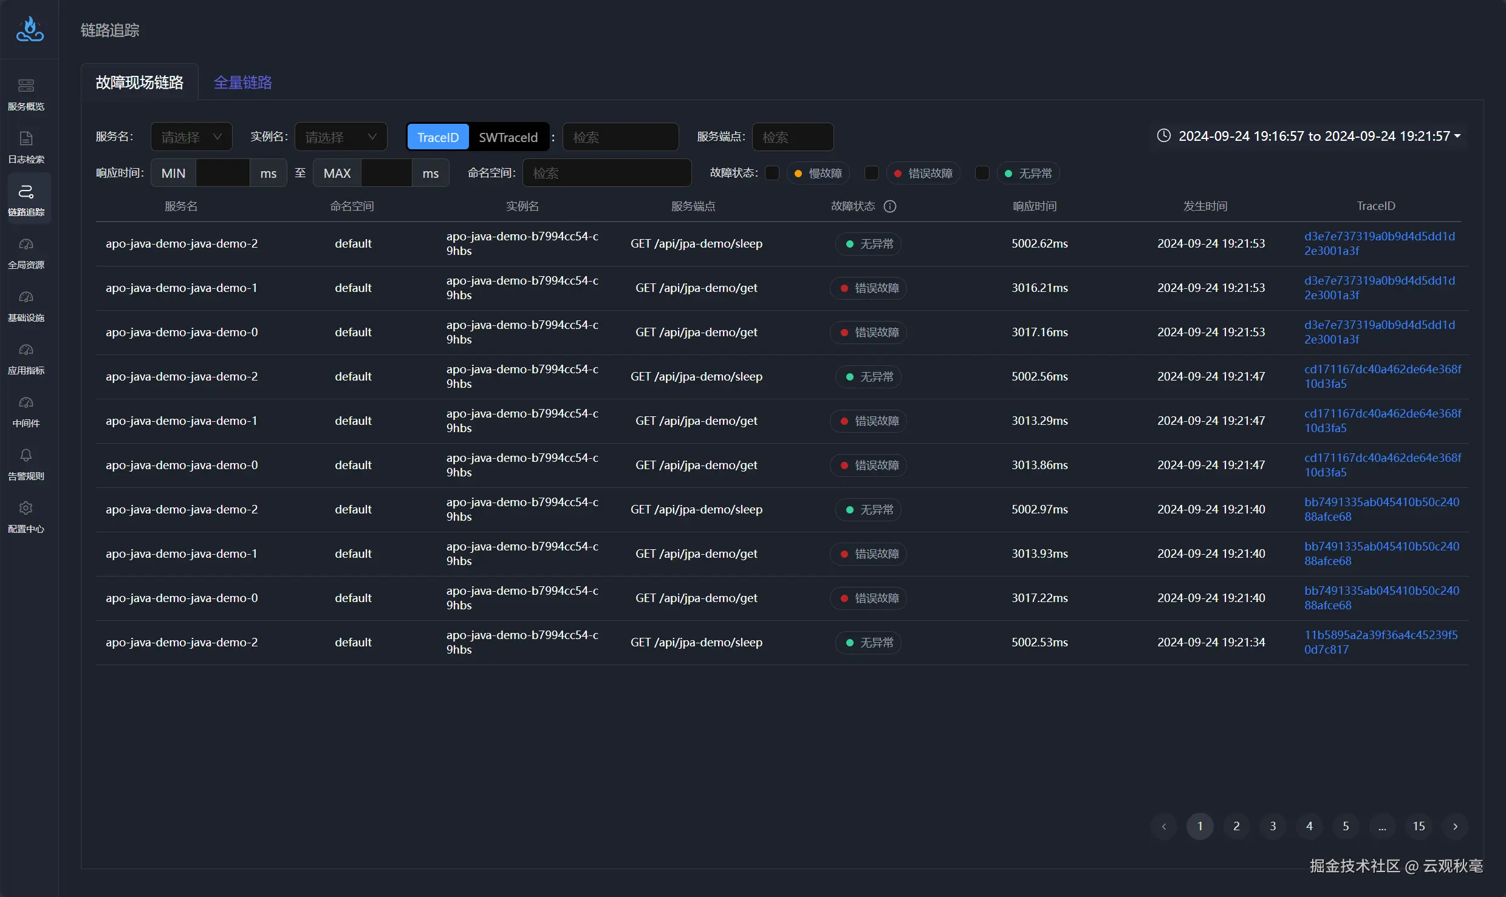Expand the 服务名 dropdown
1506x897 pixels.
191,137
